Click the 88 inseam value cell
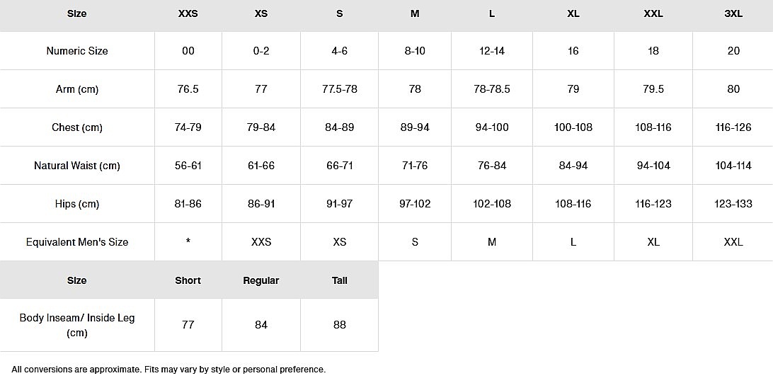Viewport: 773px width, 383px height. (x=340, y=325)
